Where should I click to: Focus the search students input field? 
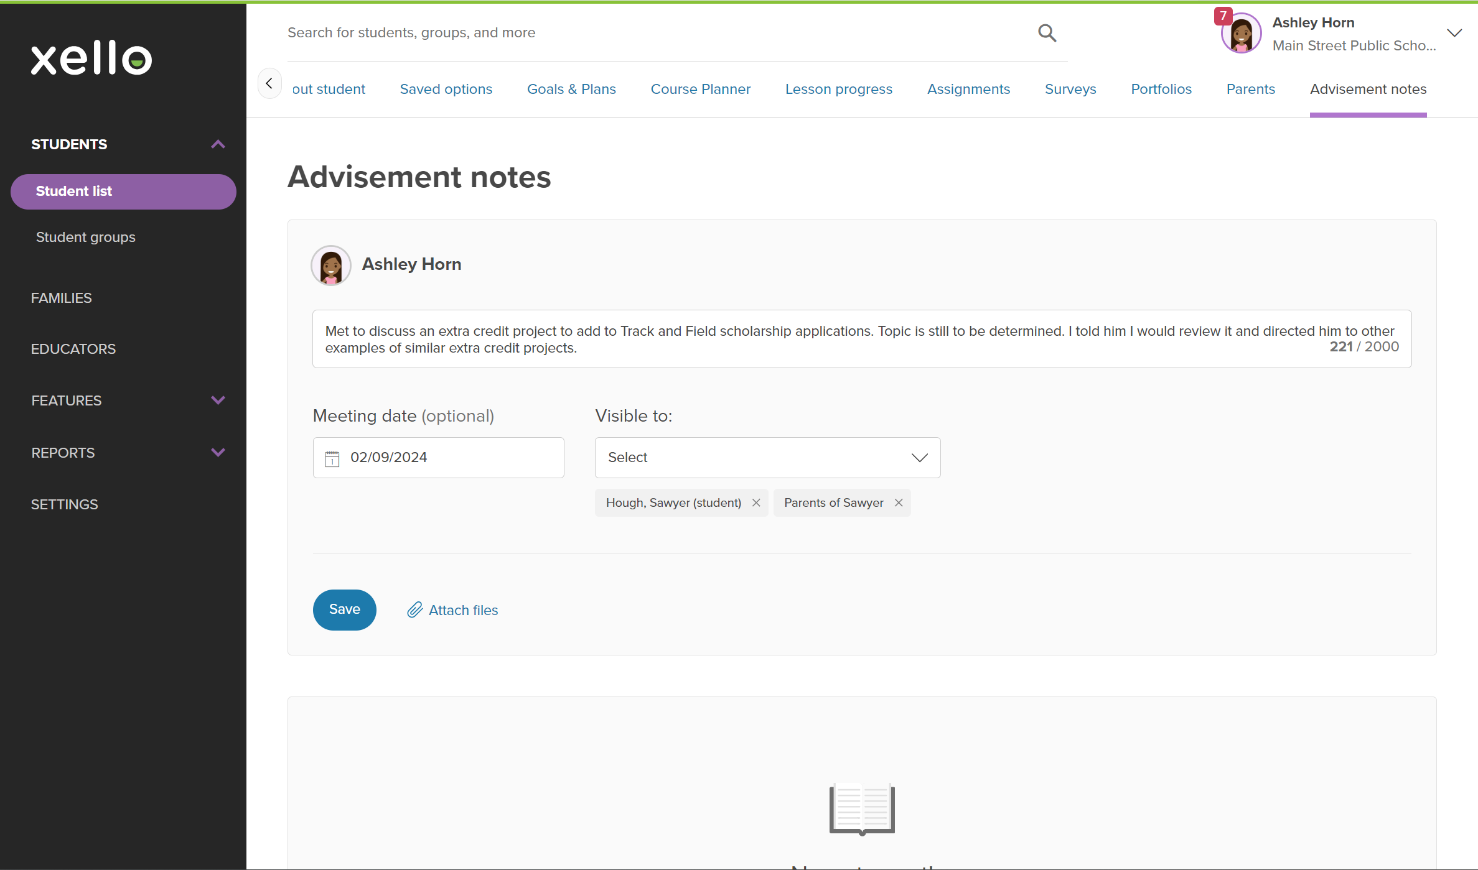tap(660, 32)
